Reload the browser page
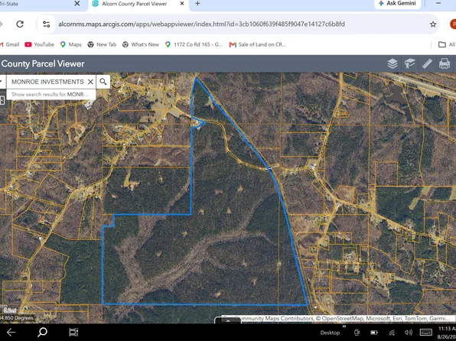This screenshot has height=341, width=456. (20, 24)
